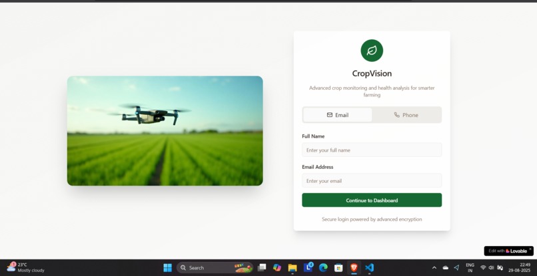
Task: Click the OneDrive cloud tray icon
Action: click(x=446, y=268)
